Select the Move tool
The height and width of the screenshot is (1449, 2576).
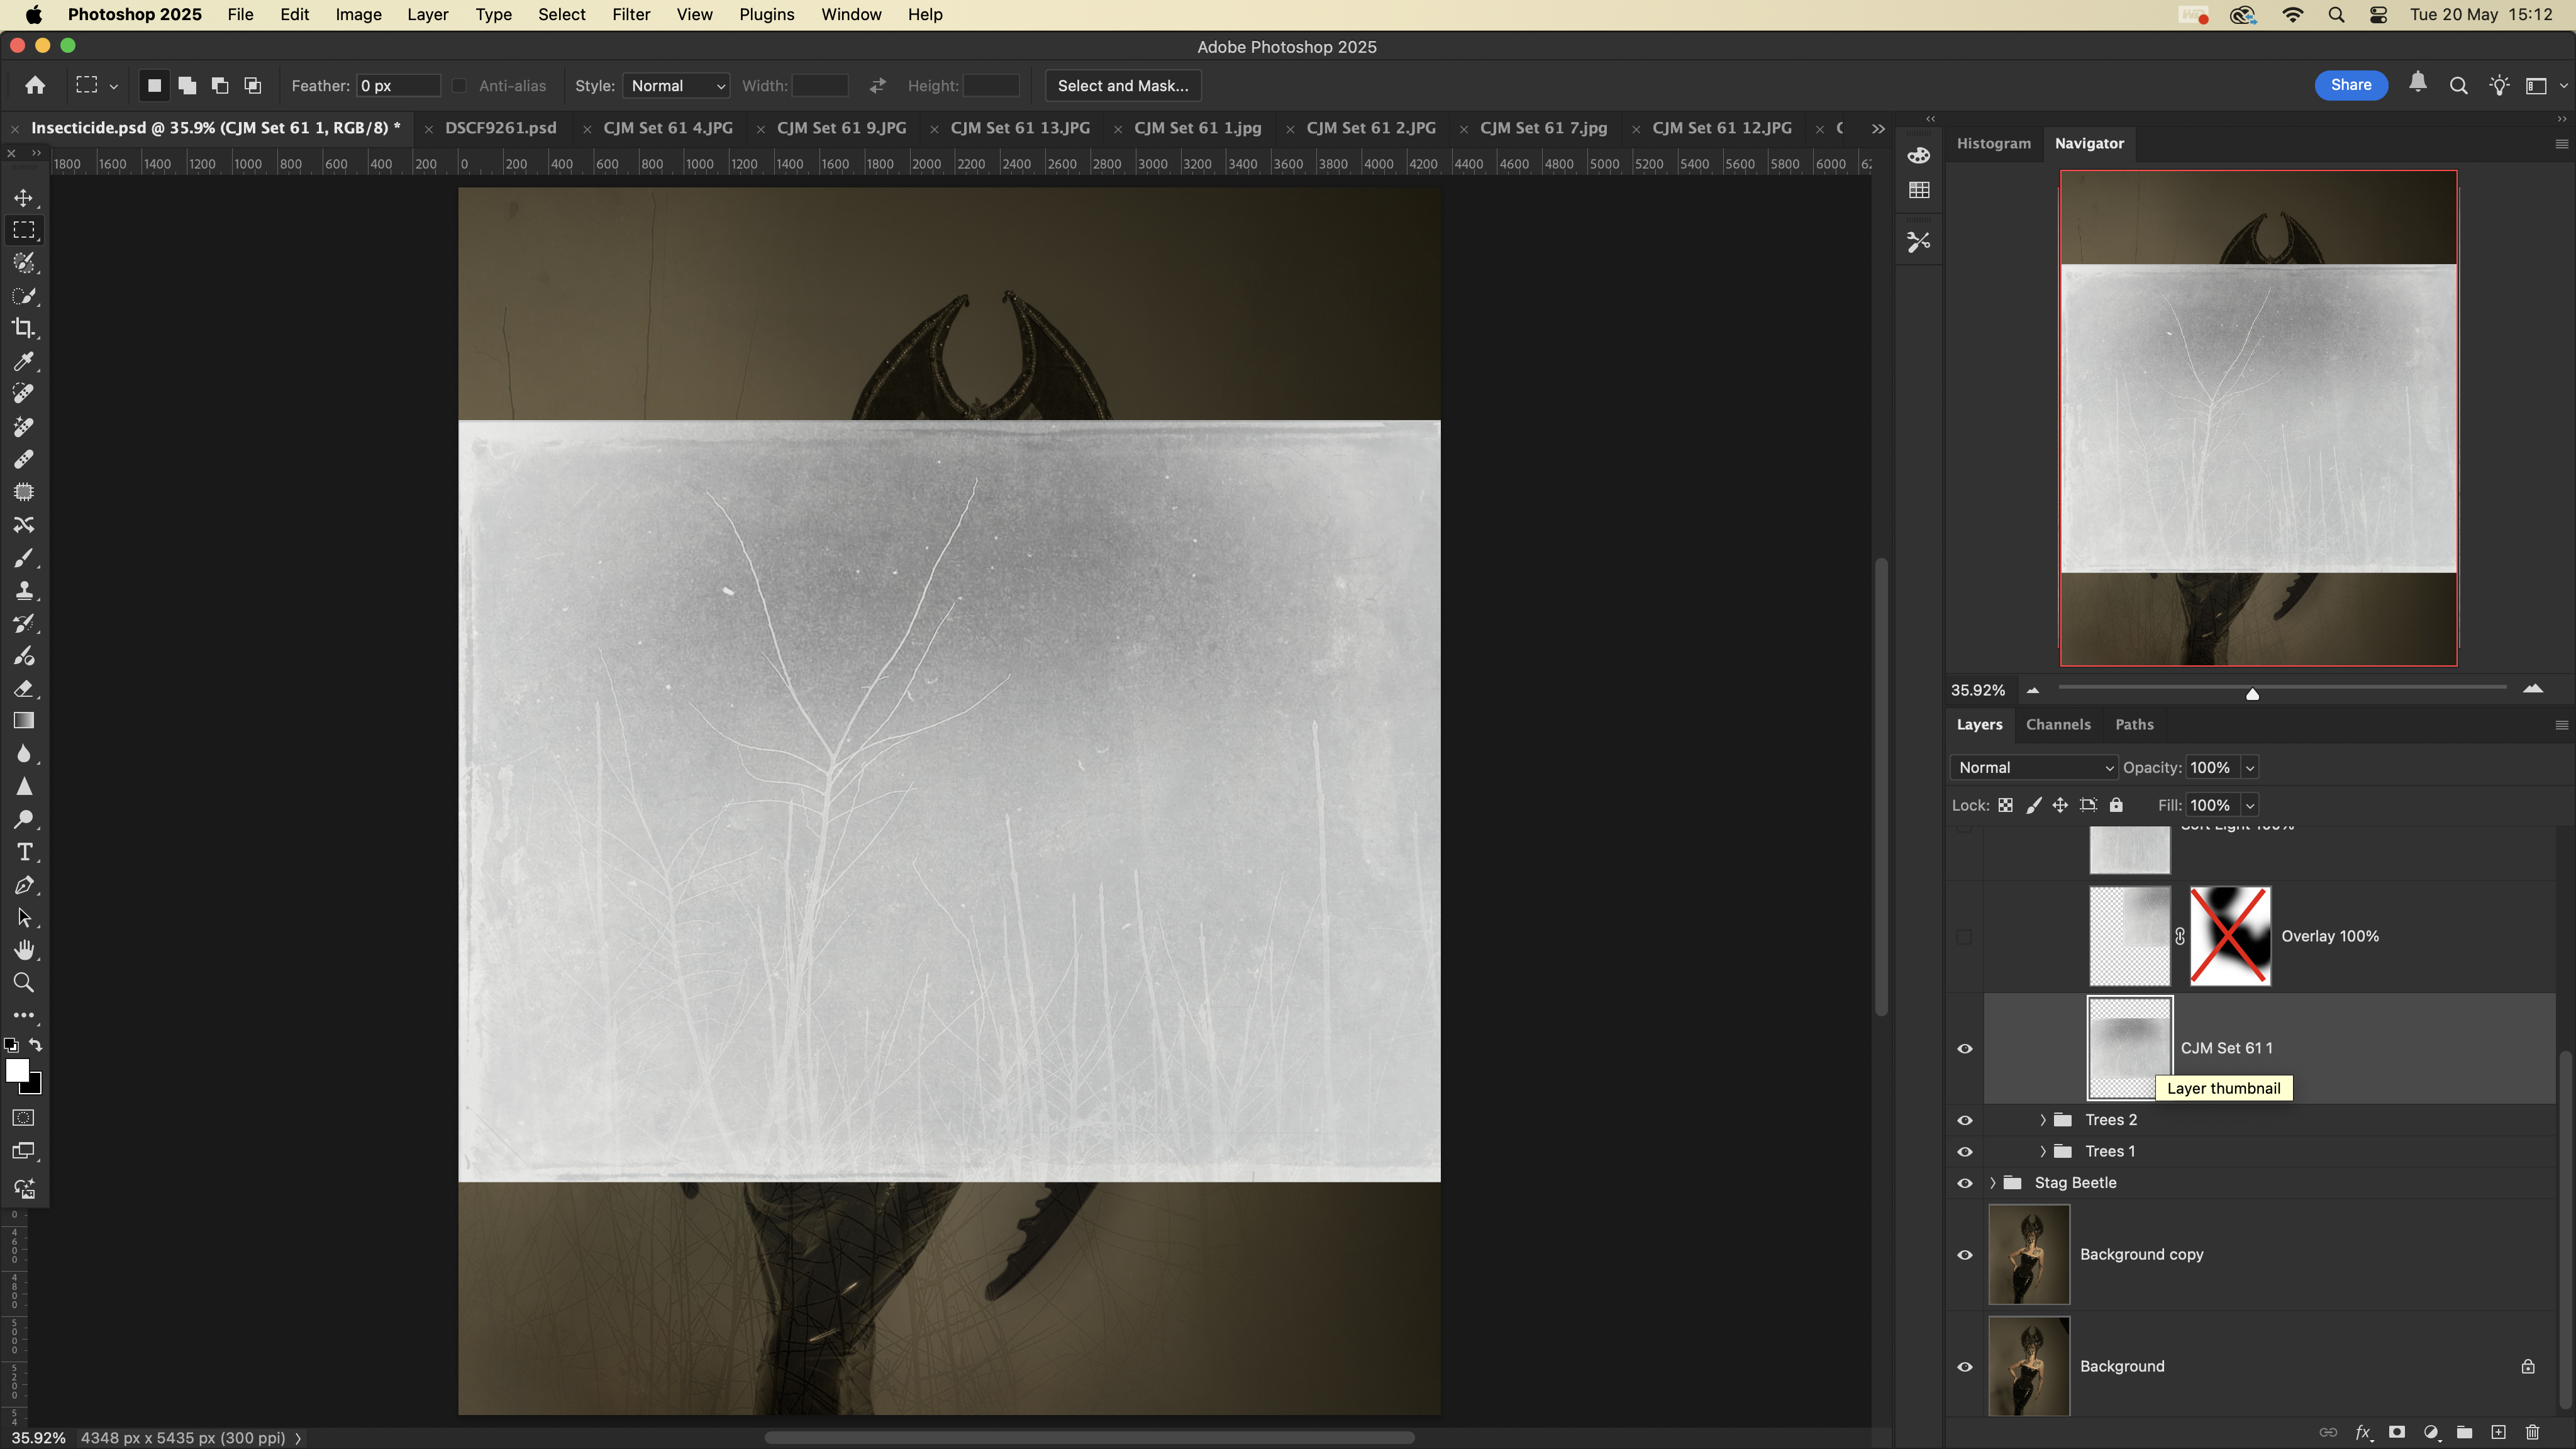[24, 198]
